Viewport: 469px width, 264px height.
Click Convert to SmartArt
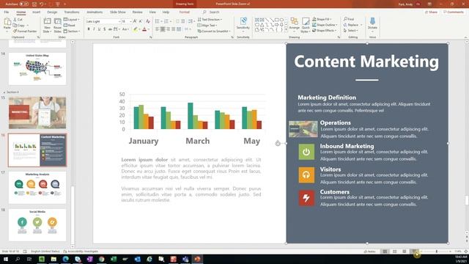[x=213, y=31]
